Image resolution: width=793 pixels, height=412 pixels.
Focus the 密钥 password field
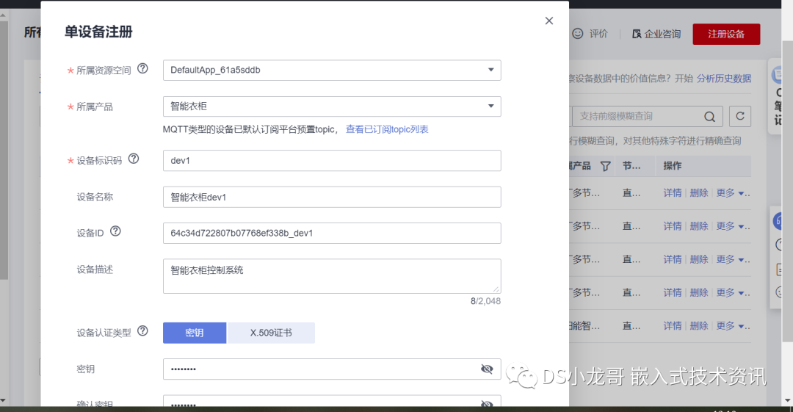pos(332,369)
